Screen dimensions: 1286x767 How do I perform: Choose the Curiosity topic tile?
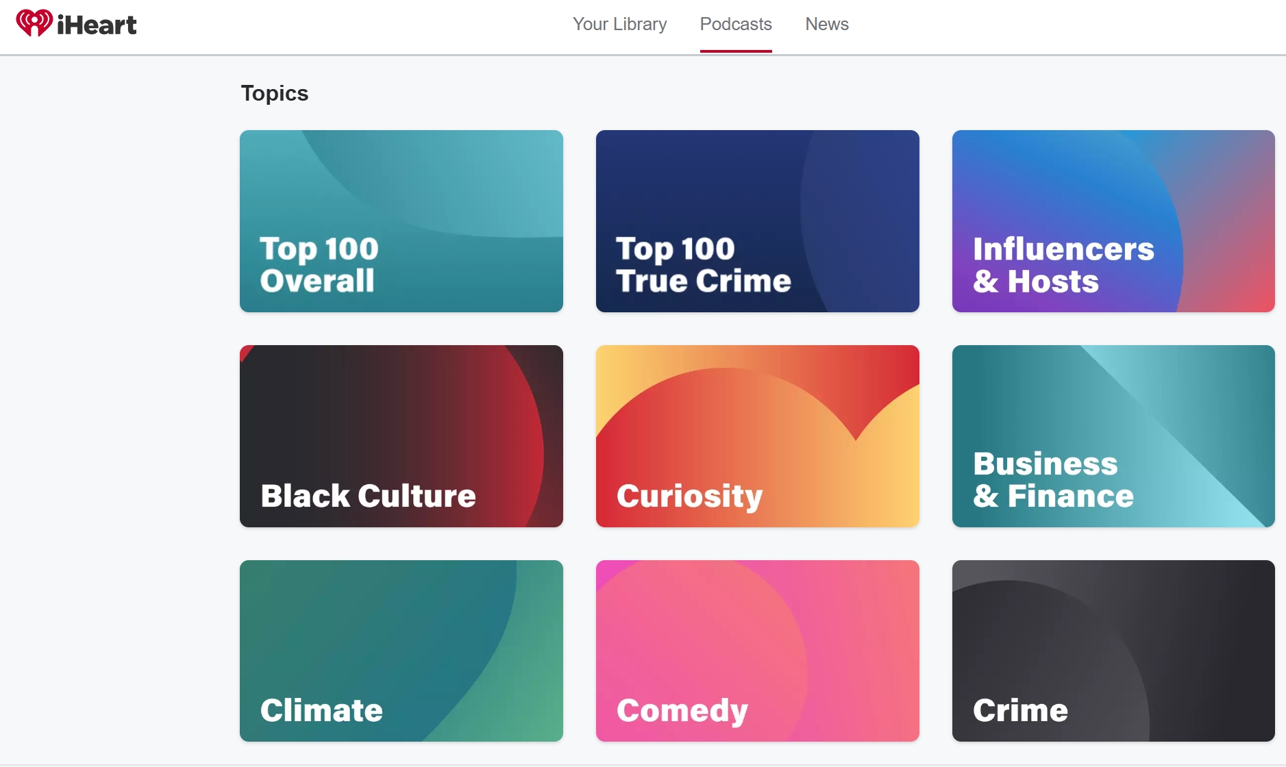[758, 436]
